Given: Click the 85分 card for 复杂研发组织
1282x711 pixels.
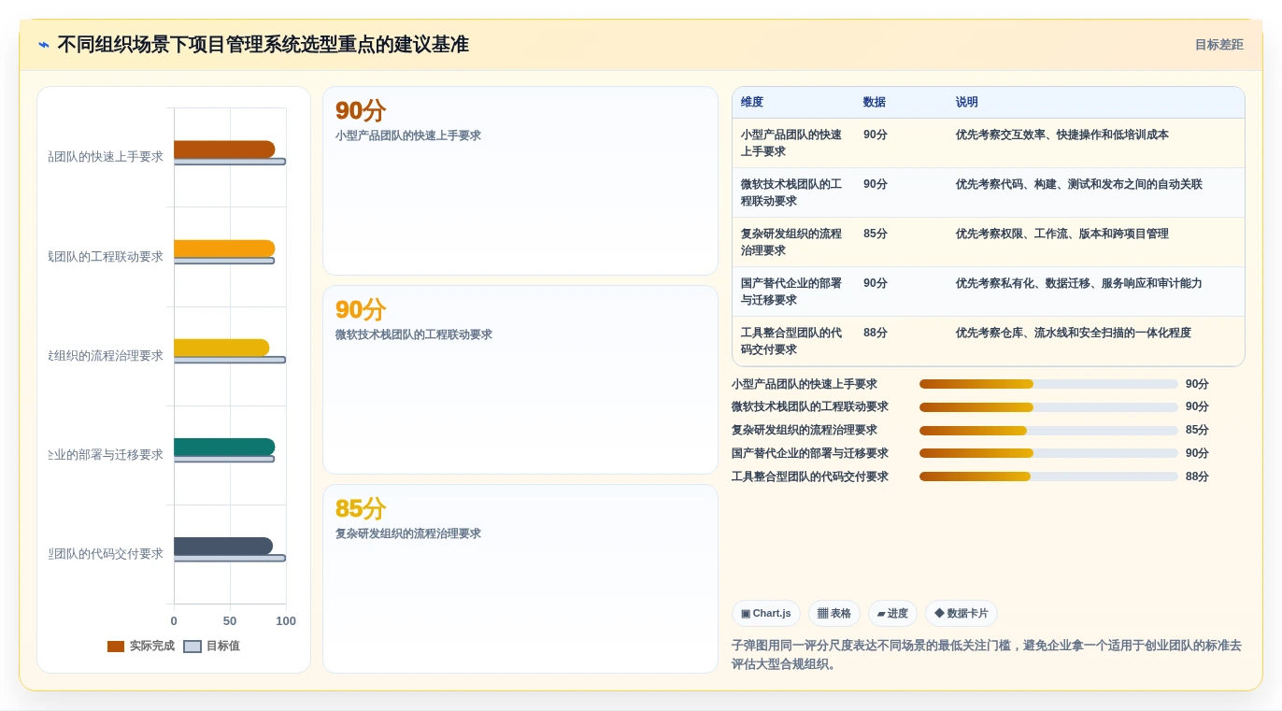Looking at the screenshot, I should [520, 578].
